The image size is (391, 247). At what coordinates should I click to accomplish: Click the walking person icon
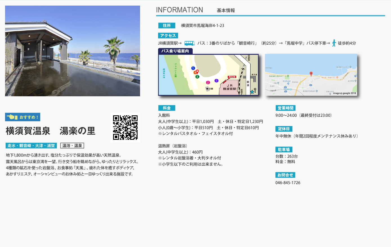coord(334,43)
